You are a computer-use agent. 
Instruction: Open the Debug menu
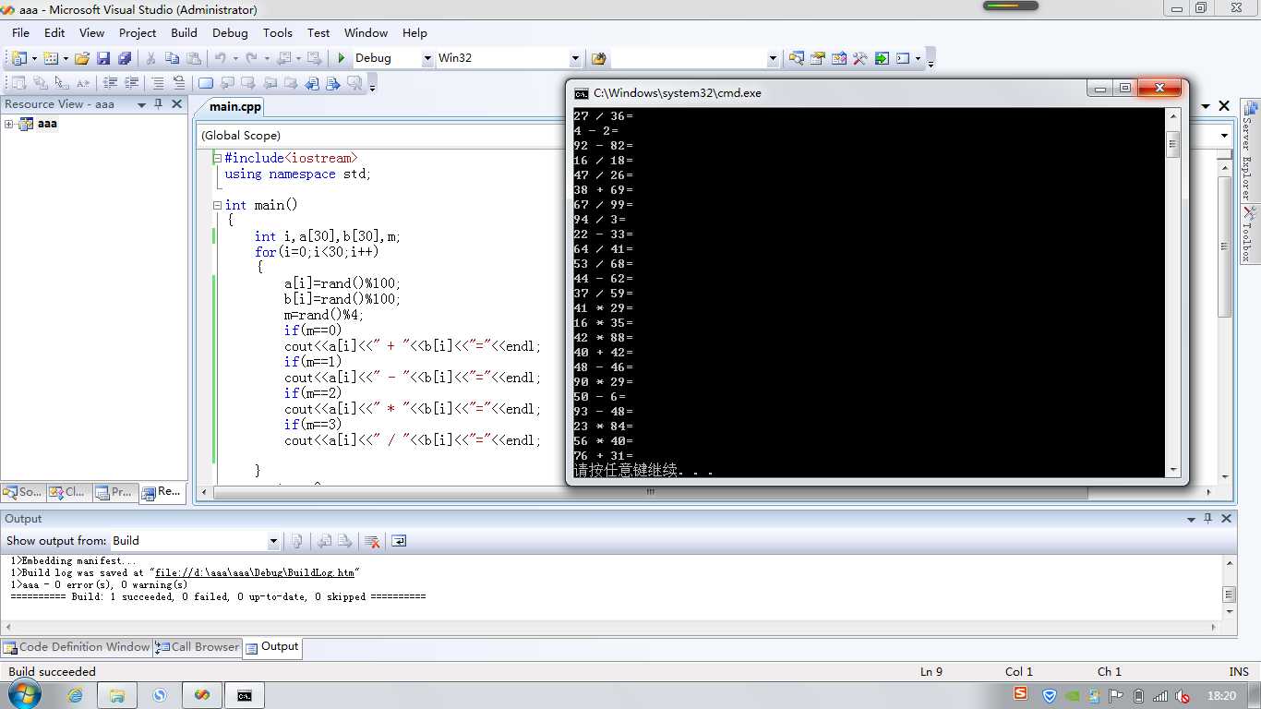pos(230,32)
